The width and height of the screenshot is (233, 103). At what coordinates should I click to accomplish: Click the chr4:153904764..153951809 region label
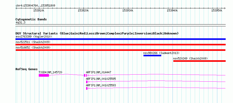click(35, 6)
